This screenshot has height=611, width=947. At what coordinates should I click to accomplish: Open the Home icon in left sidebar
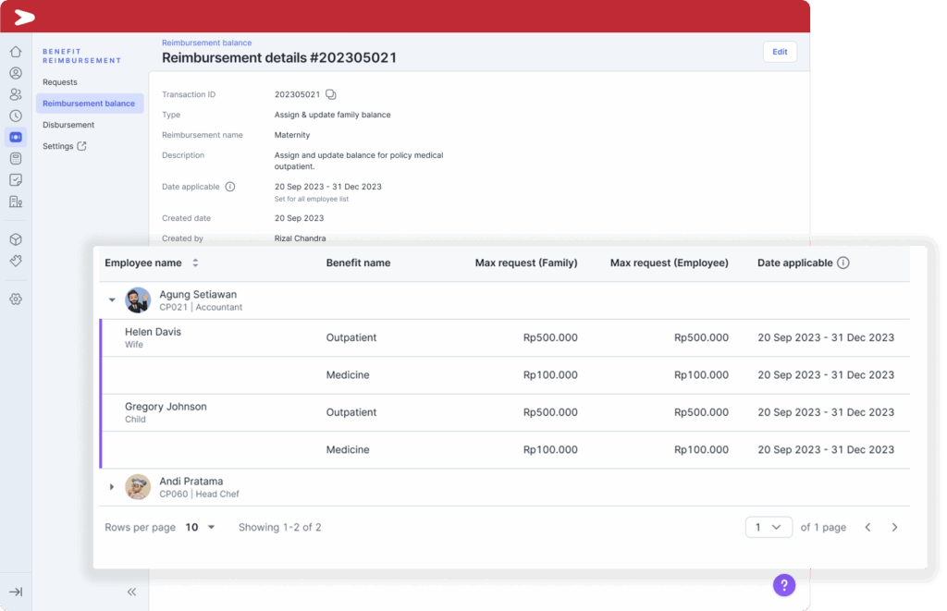(x=16, y=52)
